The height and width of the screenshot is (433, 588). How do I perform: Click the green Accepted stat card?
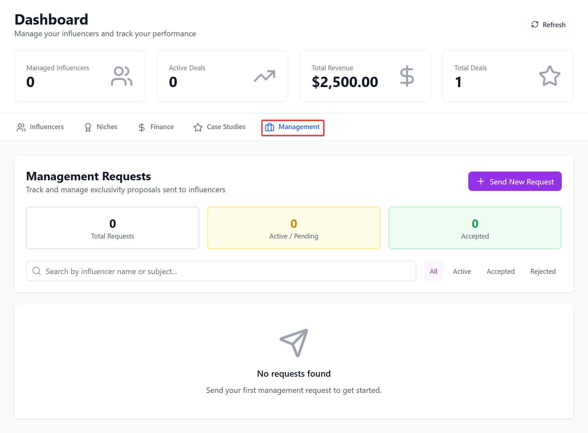point(475,228)
